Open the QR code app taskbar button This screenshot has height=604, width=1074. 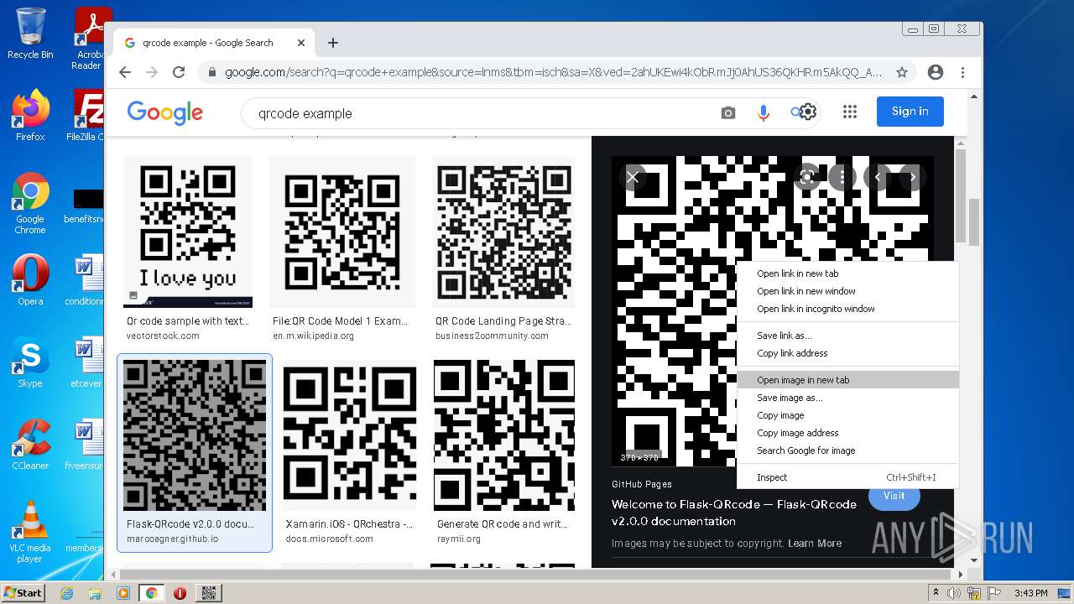click(x=209, y=593)
